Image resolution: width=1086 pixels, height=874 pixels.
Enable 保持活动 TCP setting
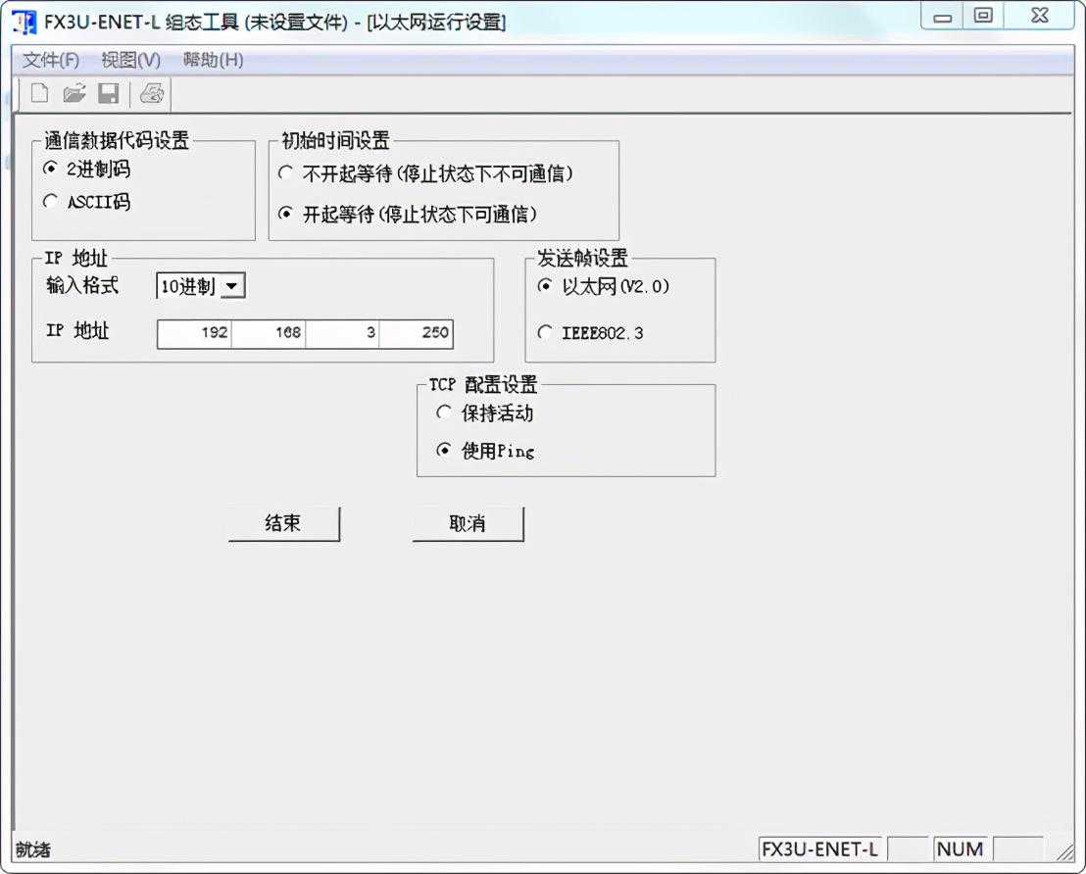click(x=444, y=413)
